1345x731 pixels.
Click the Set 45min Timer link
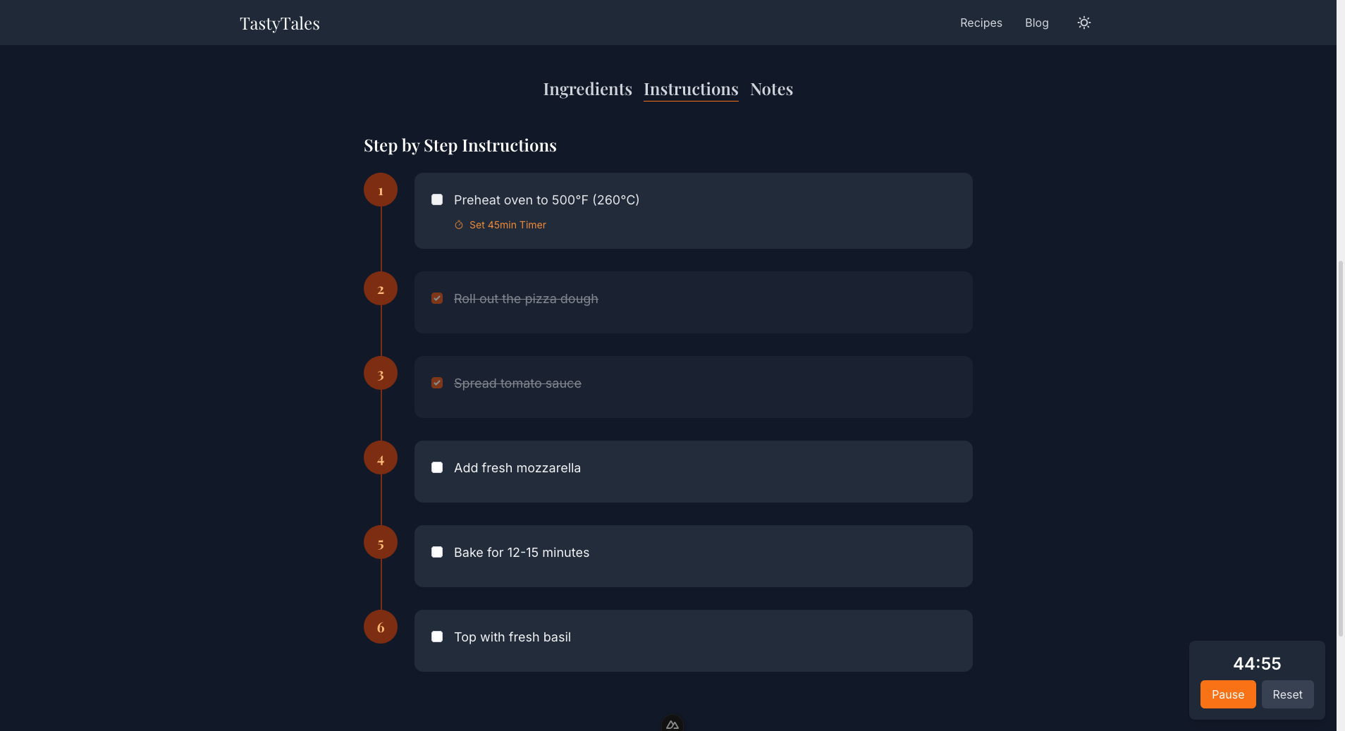(x=508, y=225)
